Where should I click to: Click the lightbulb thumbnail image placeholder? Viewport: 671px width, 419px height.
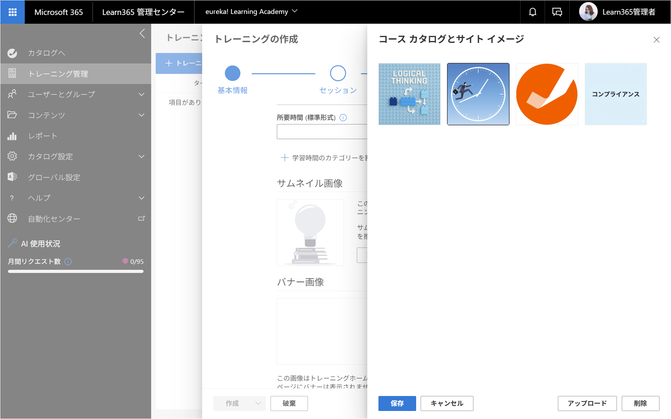coord(310,233)
